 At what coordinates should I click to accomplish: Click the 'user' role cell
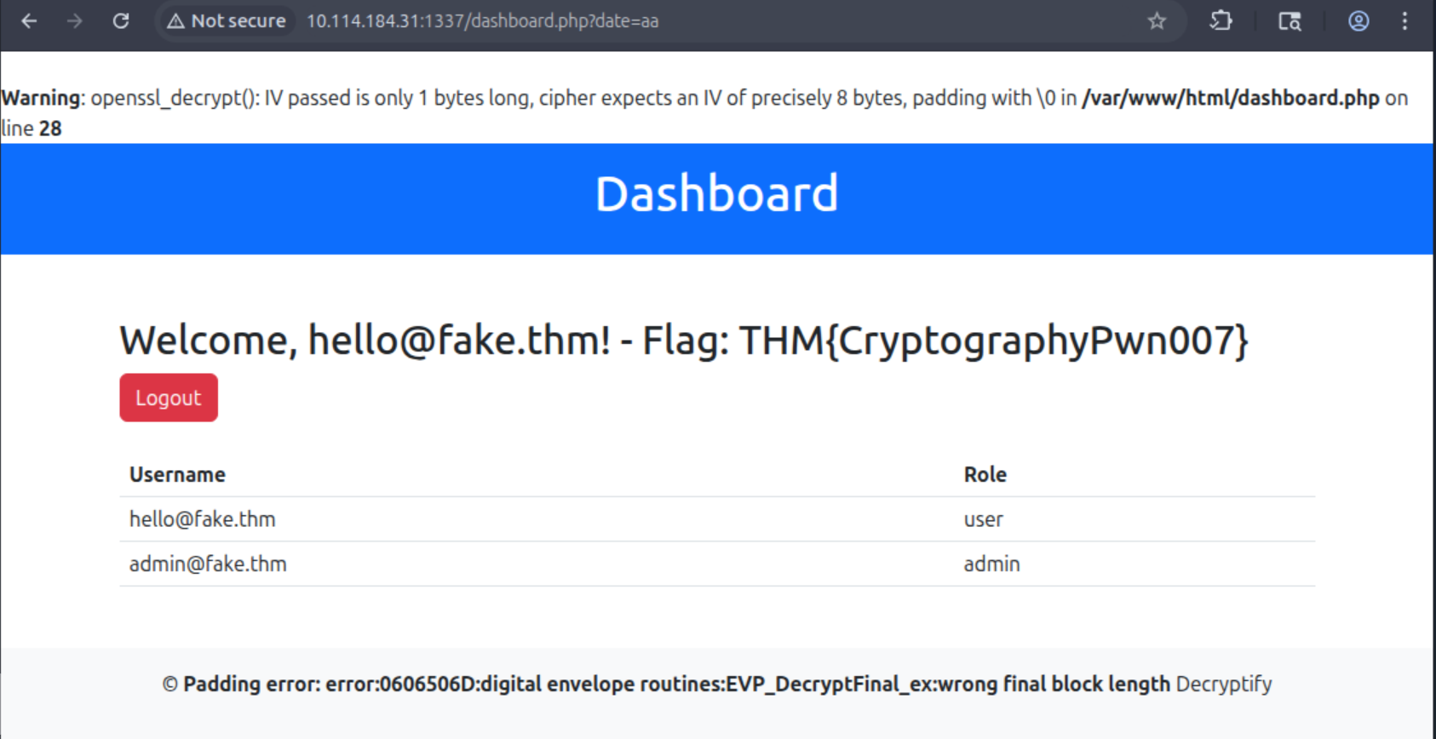pos(984,519)
